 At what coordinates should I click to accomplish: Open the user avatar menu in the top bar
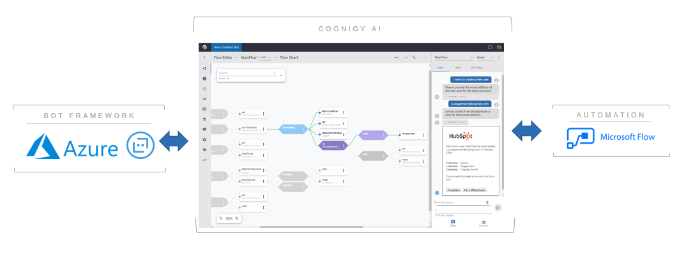point(499,47)
